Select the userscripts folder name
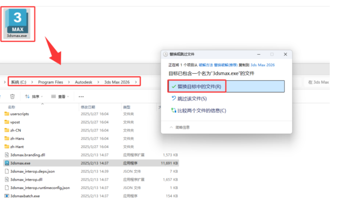The image size is (341, 209). 20,114
